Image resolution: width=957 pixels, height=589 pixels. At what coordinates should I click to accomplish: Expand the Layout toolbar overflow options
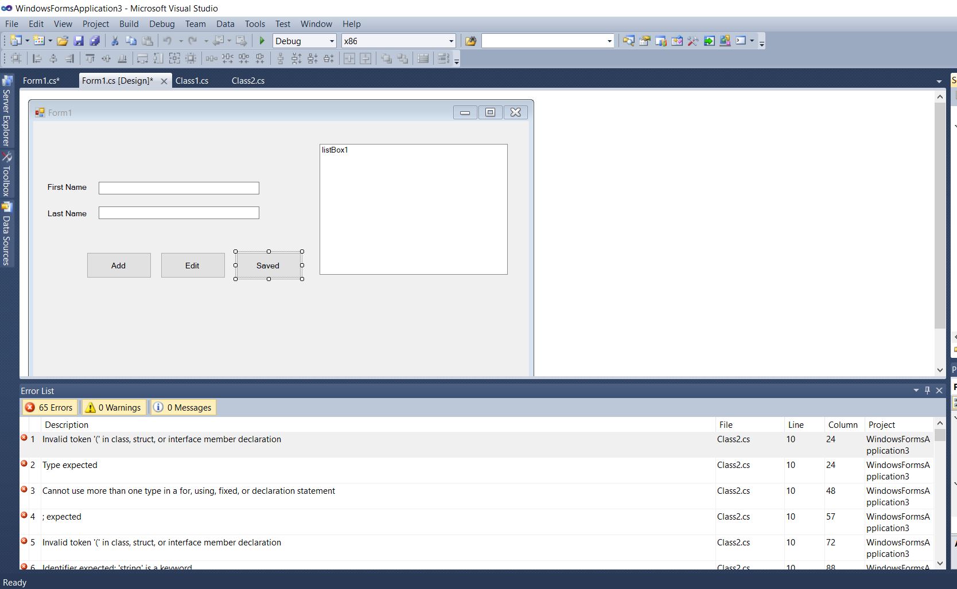coord(457,60)
